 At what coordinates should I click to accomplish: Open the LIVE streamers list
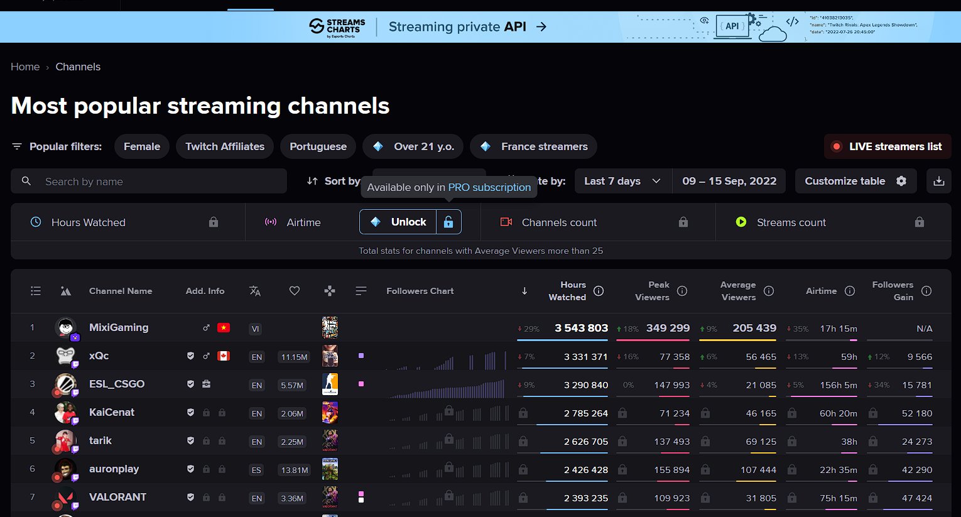(x=887, y=146)
